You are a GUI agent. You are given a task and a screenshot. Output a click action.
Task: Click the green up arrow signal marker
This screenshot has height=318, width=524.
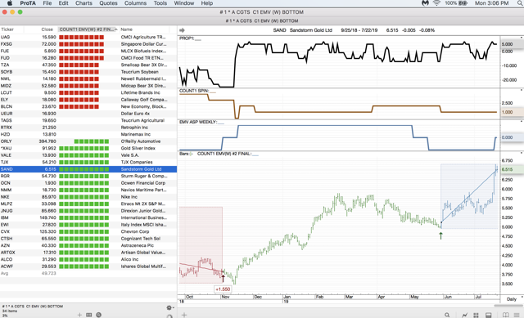[x=440, y=235]
